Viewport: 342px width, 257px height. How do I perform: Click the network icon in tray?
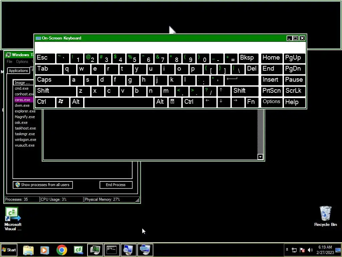click(x=294, y=250)
